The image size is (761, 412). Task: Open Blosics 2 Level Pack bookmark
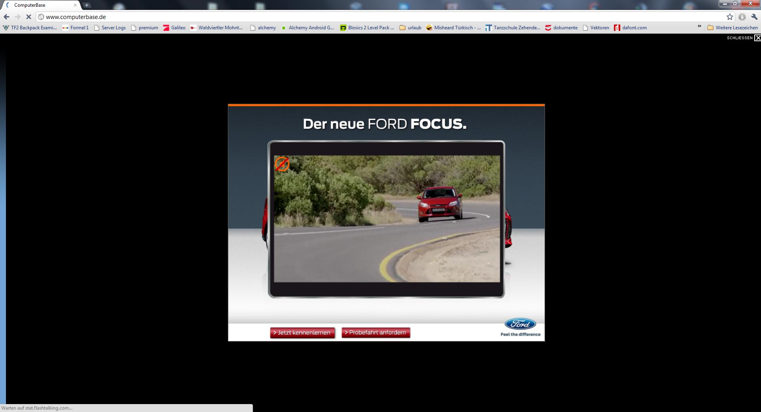point(367,28)
